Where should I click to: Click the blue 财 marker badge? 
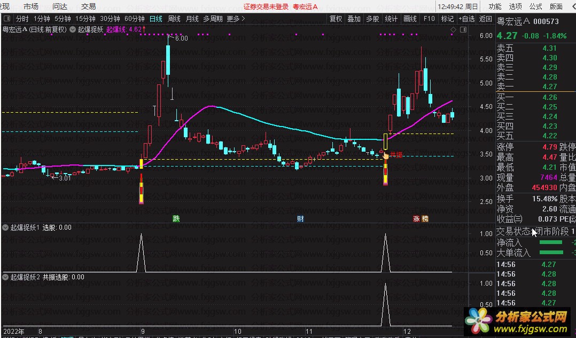(300, 219)
